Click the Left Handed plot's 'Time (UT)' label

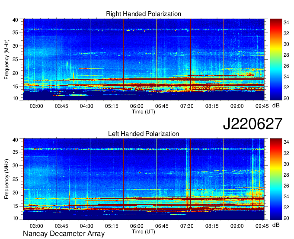[x=144, y=232]
